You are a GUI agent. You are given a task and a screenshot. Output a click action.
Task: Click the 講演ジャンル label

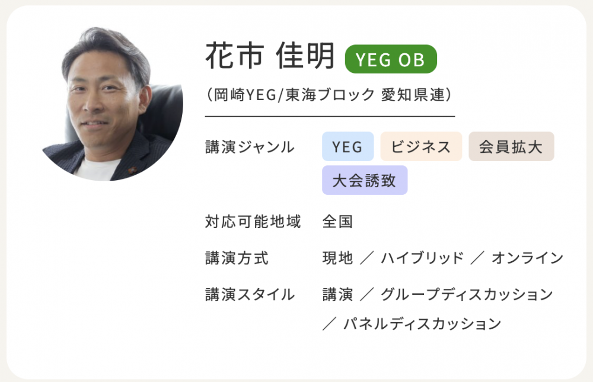click(250, 147)
